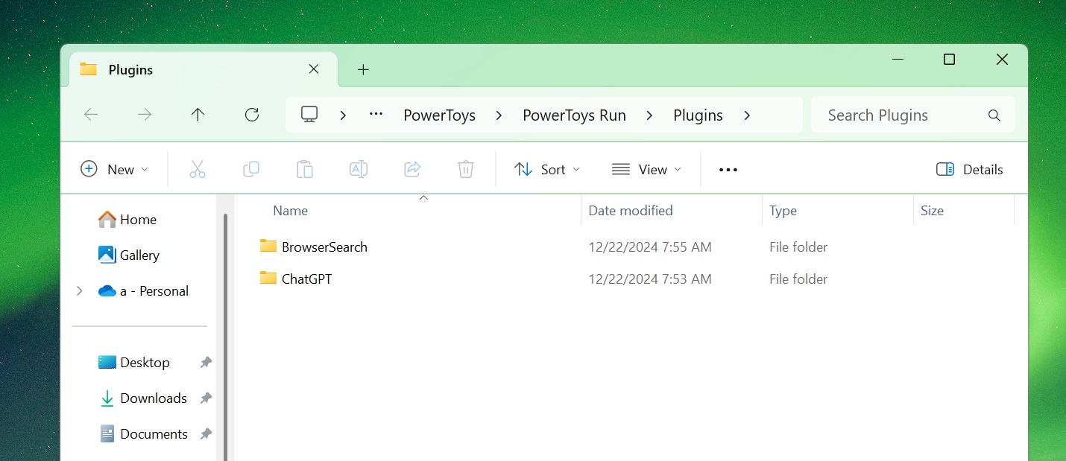
Task: Sort by the Type column header
Action: (x=783, y=211)
